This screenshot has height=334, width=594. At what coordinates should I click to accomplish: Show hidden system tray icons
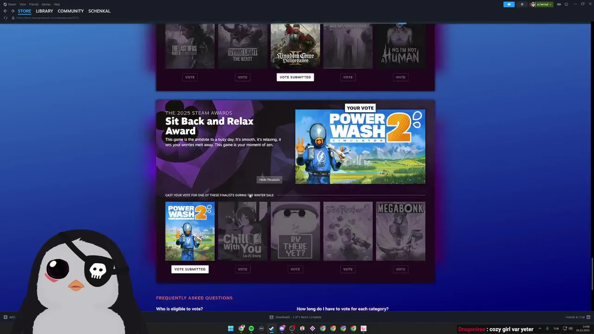click(x=540, y=328)
